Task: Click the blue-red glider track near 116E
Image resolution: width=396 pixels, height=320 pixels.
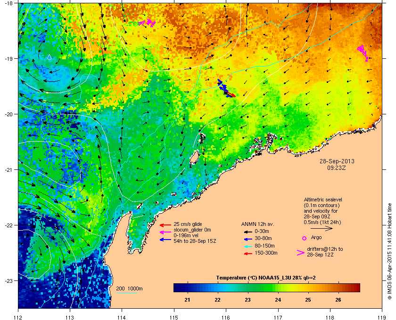Action: click(226, 89)
